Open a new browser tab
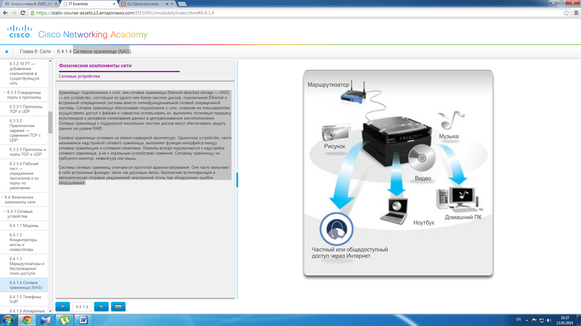This screenshot has height=326, width=581. 182,4
